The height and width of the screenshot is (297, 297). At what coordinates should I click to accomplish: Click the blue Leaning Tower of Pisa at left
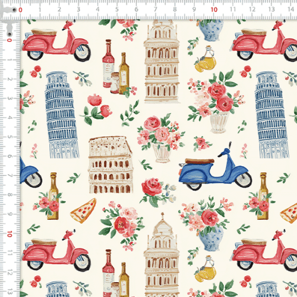(x=62, y=115)
